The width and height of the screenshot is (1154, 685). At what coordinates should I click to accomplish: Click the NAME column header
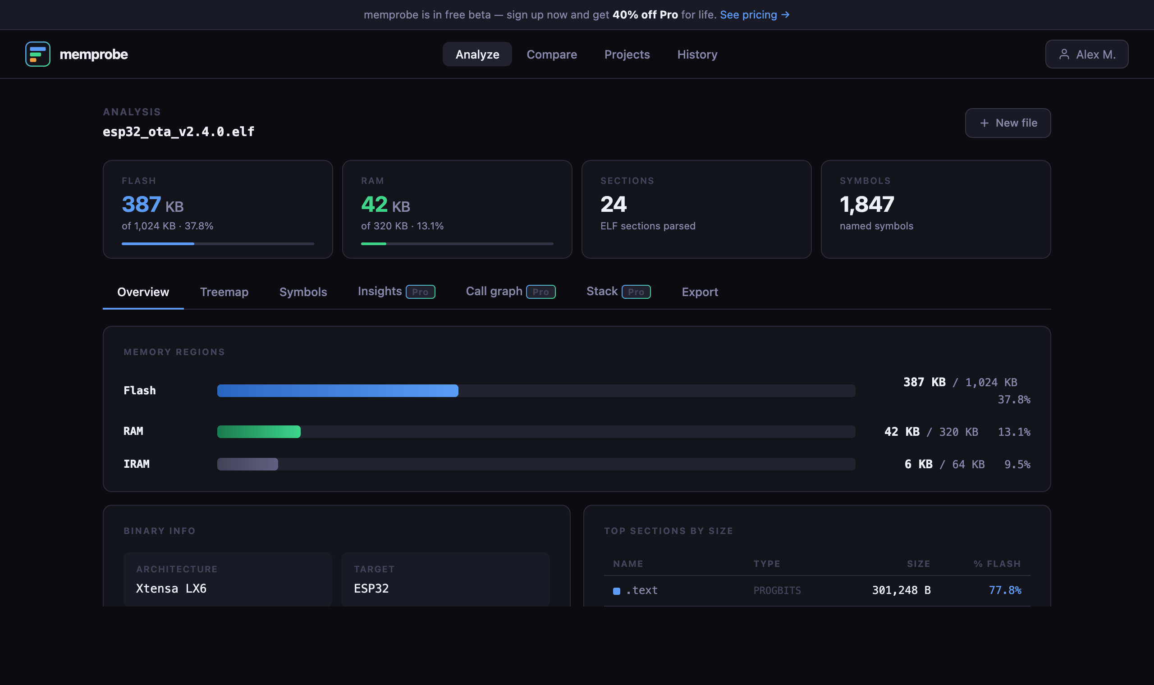628,564
